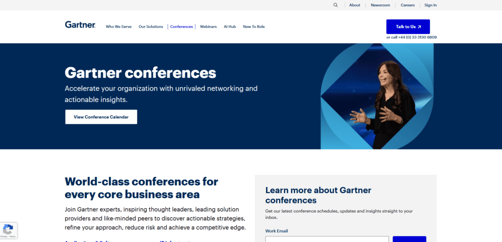The width and height of the screenshot is (502, 242).
Task: Click the Gartner logo
Action: coord(80,24)
